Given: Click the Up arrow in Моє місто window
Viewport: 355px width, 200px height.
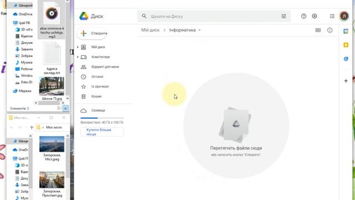Looking at the screenshot, I should tap(32, 127).
